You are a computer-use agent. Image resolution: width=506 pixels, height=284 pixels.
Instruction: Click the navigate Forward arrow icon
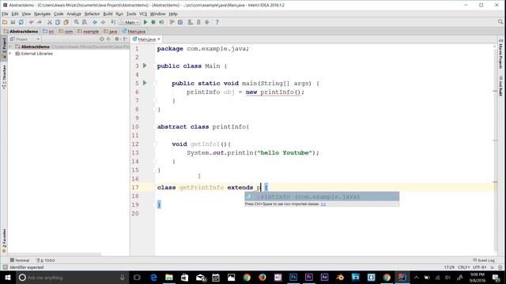click(103, 22)
